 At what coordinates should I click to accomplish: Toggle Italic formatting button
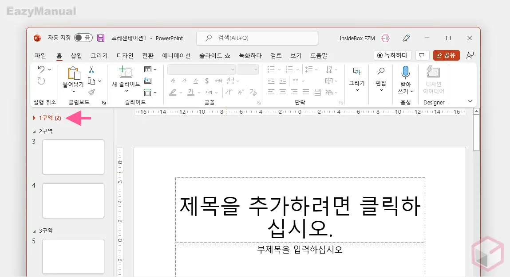tap(184, 81)
